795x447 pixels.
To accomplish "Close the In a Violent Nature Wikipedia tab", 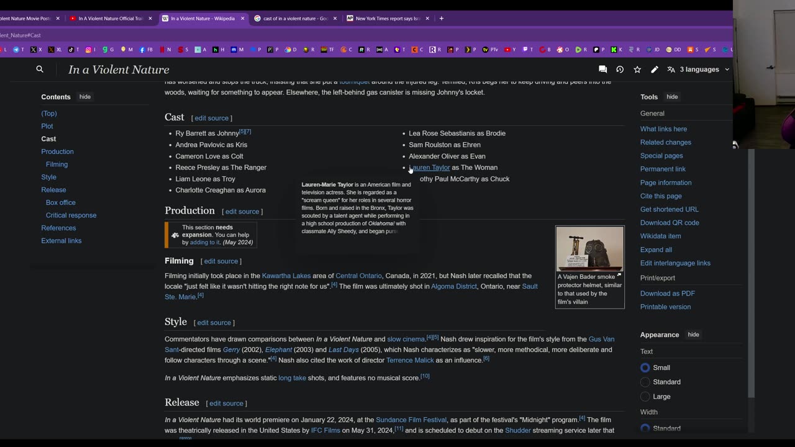I will point(243,19).
